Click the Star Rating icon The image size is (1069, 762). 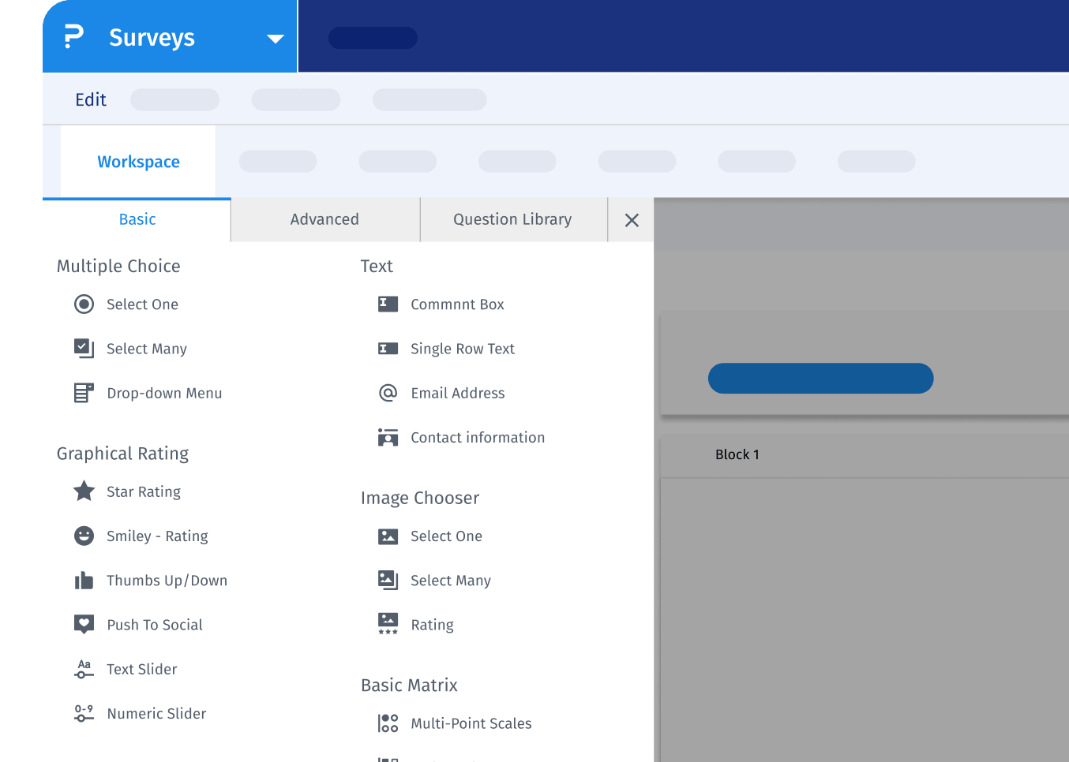point(84,491)
